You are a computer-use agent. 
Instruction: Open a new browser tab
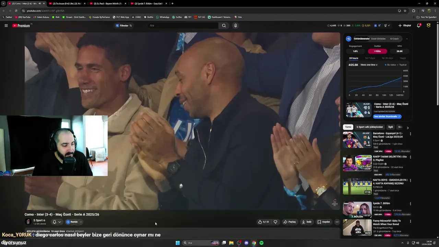click(x=172, y=3)
